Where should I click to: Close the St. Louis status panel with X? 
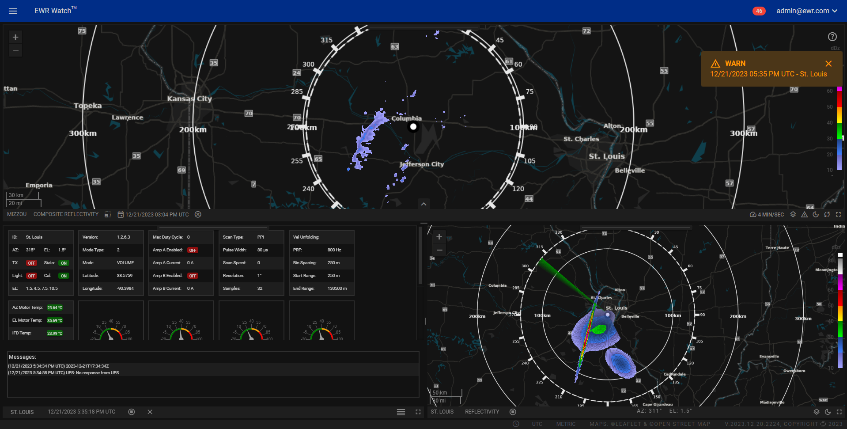(x=150, y=412)
